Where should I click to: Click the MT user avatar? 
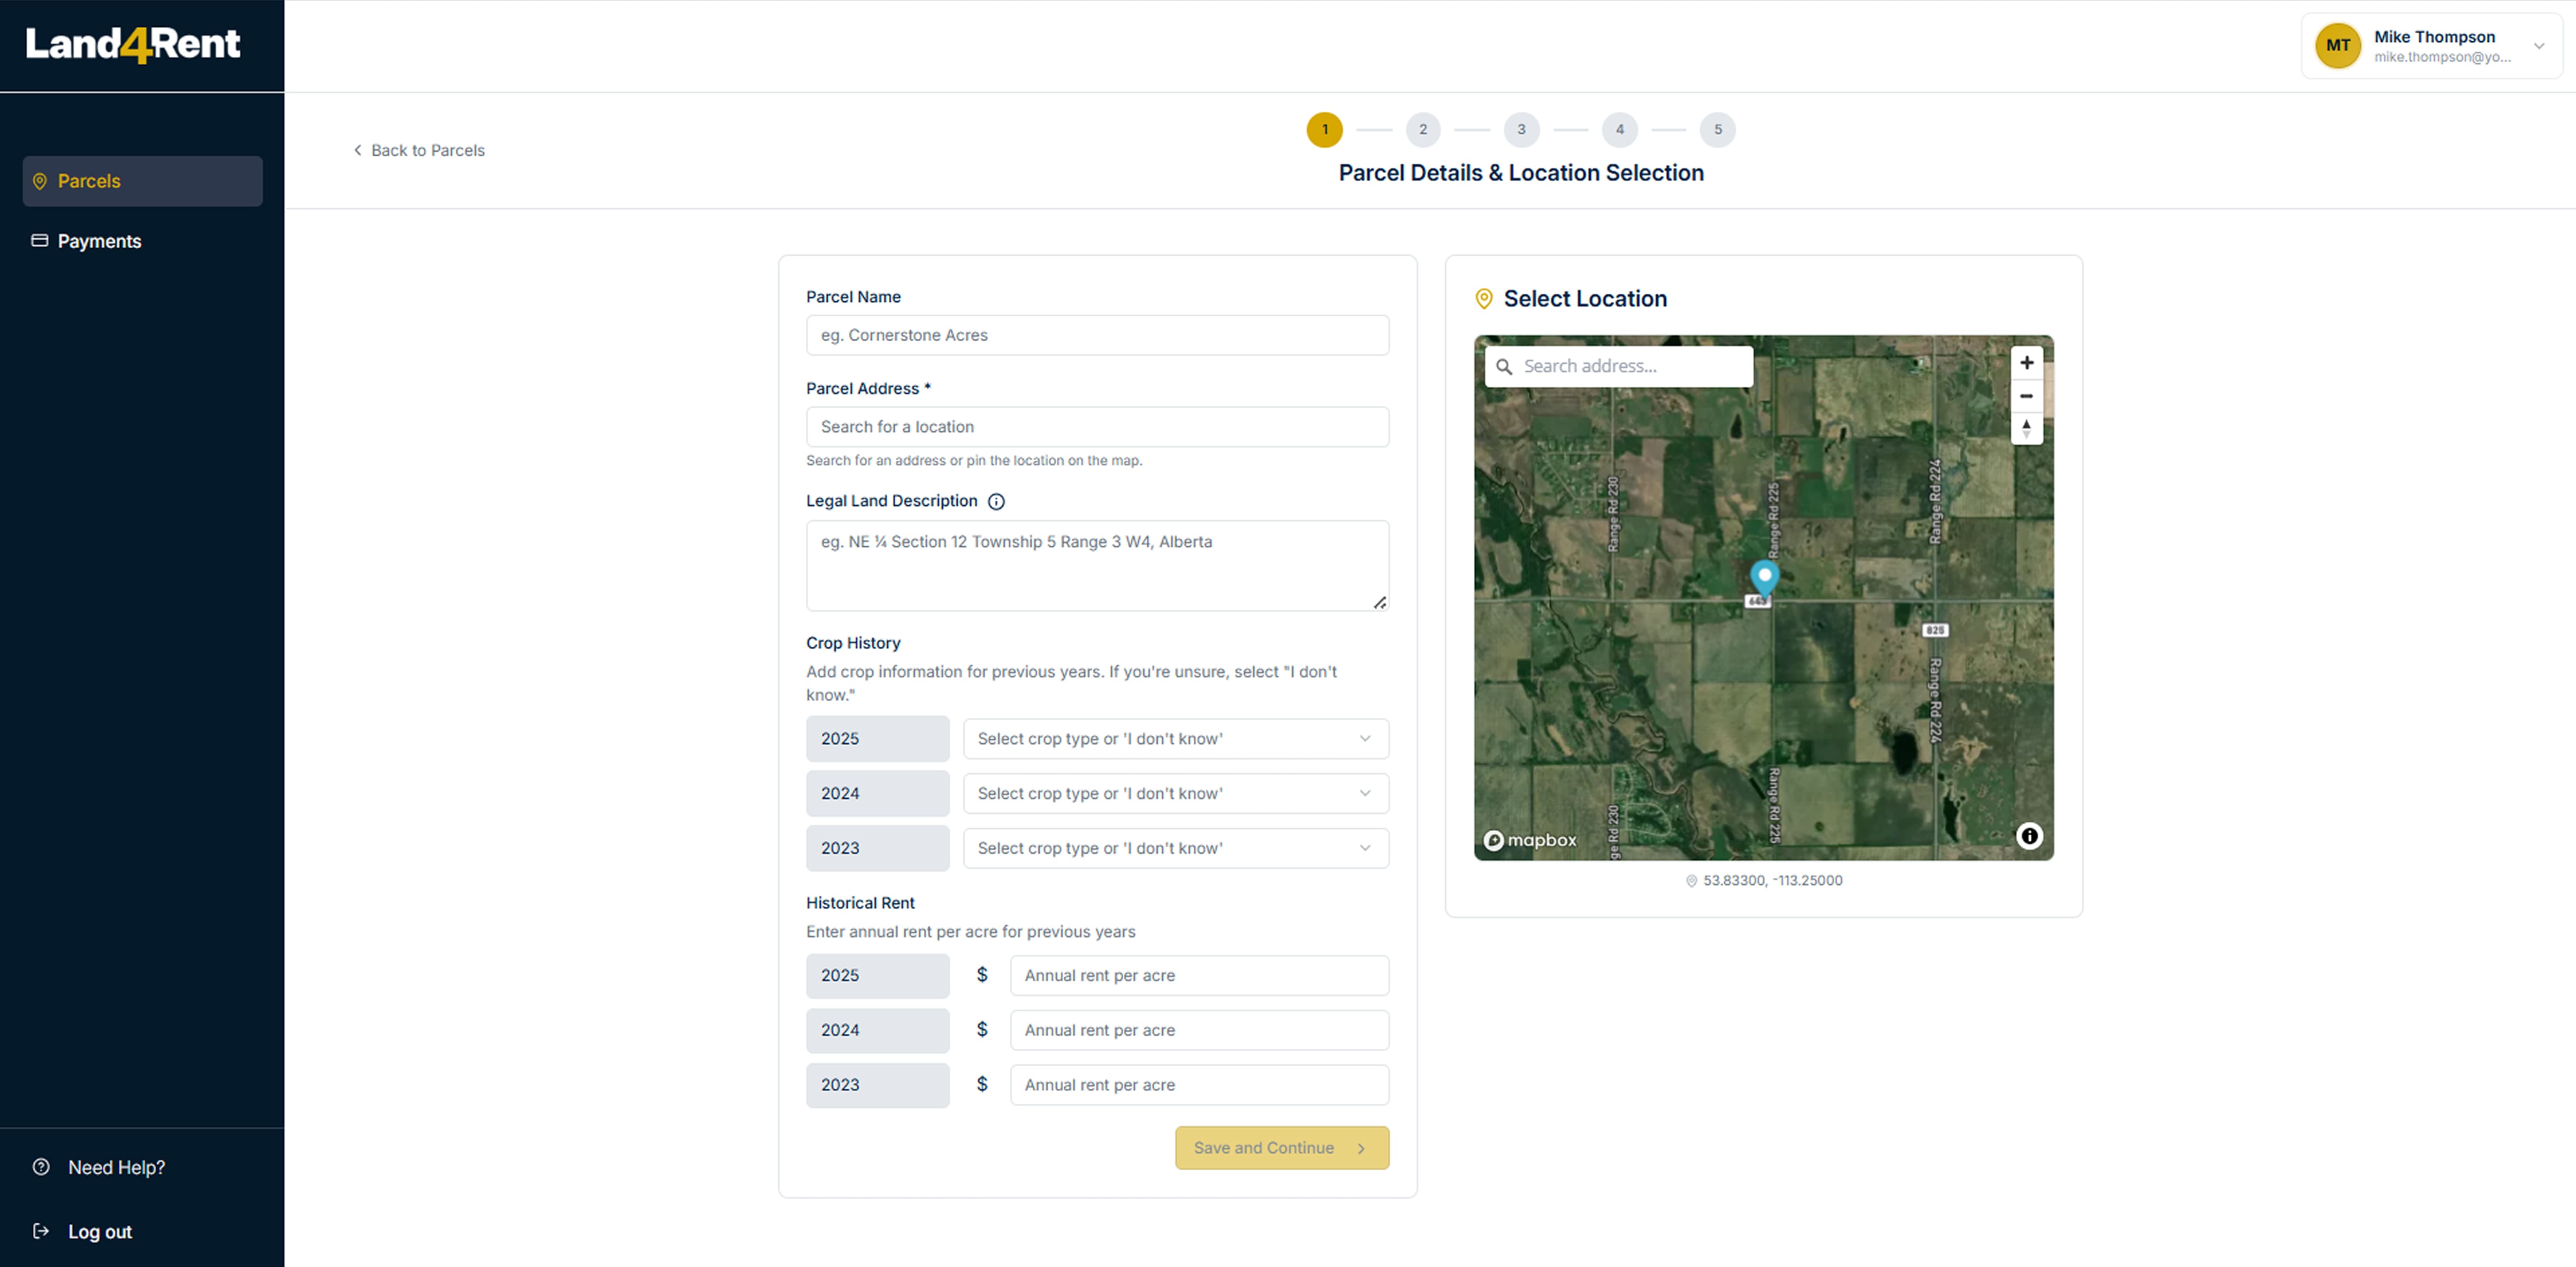[2337, 46]
